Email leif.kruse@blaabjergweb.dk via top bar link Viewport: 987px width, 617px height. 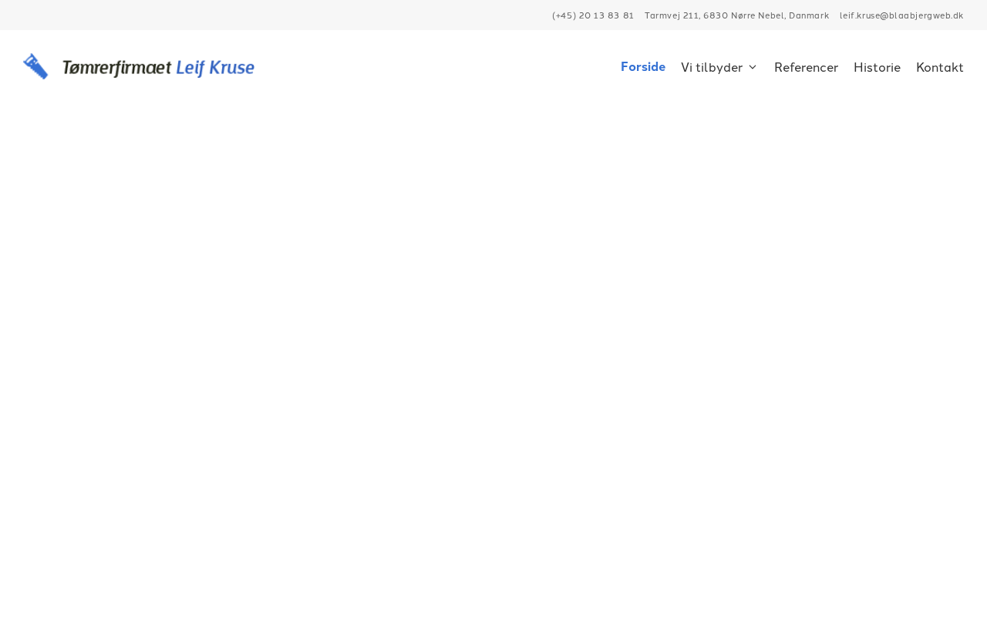click(901, 15)
